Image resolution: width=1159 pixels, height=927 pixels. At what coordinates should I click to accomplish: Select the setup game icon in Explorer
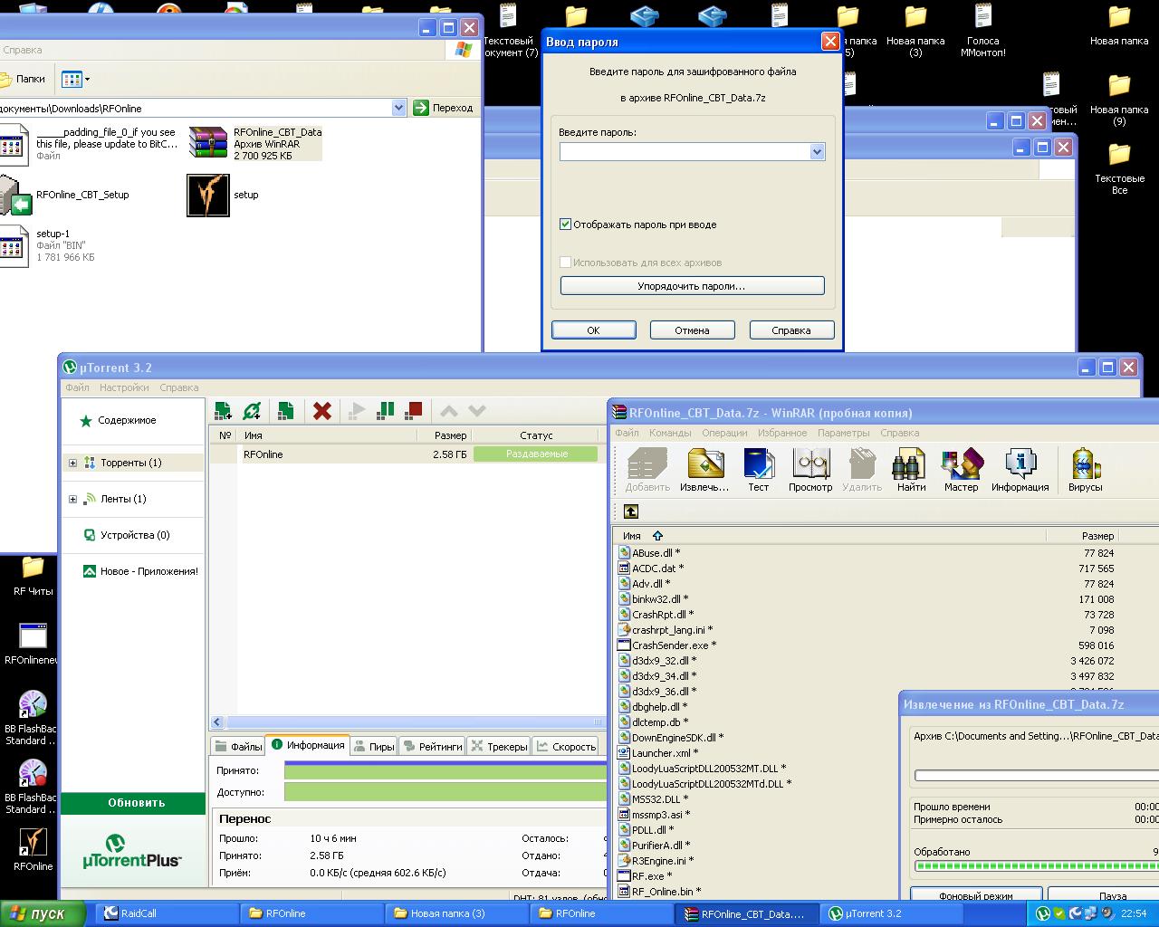[208, 195]
